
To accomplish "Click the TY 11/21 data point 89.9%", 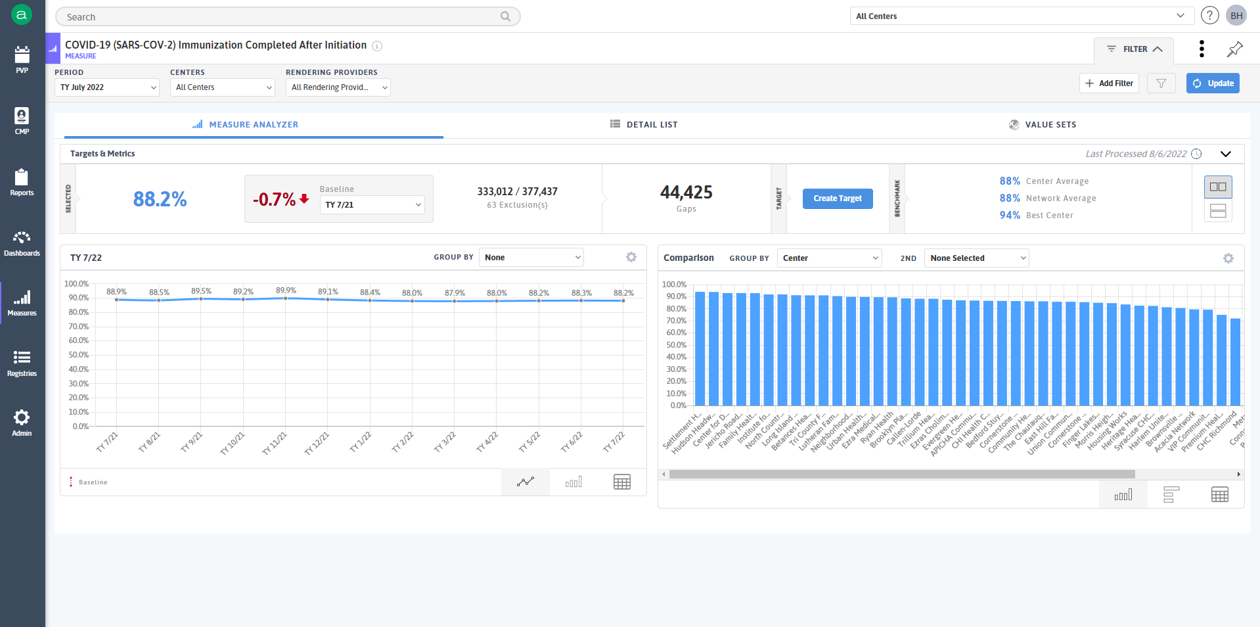I will [x=285, y=298].
